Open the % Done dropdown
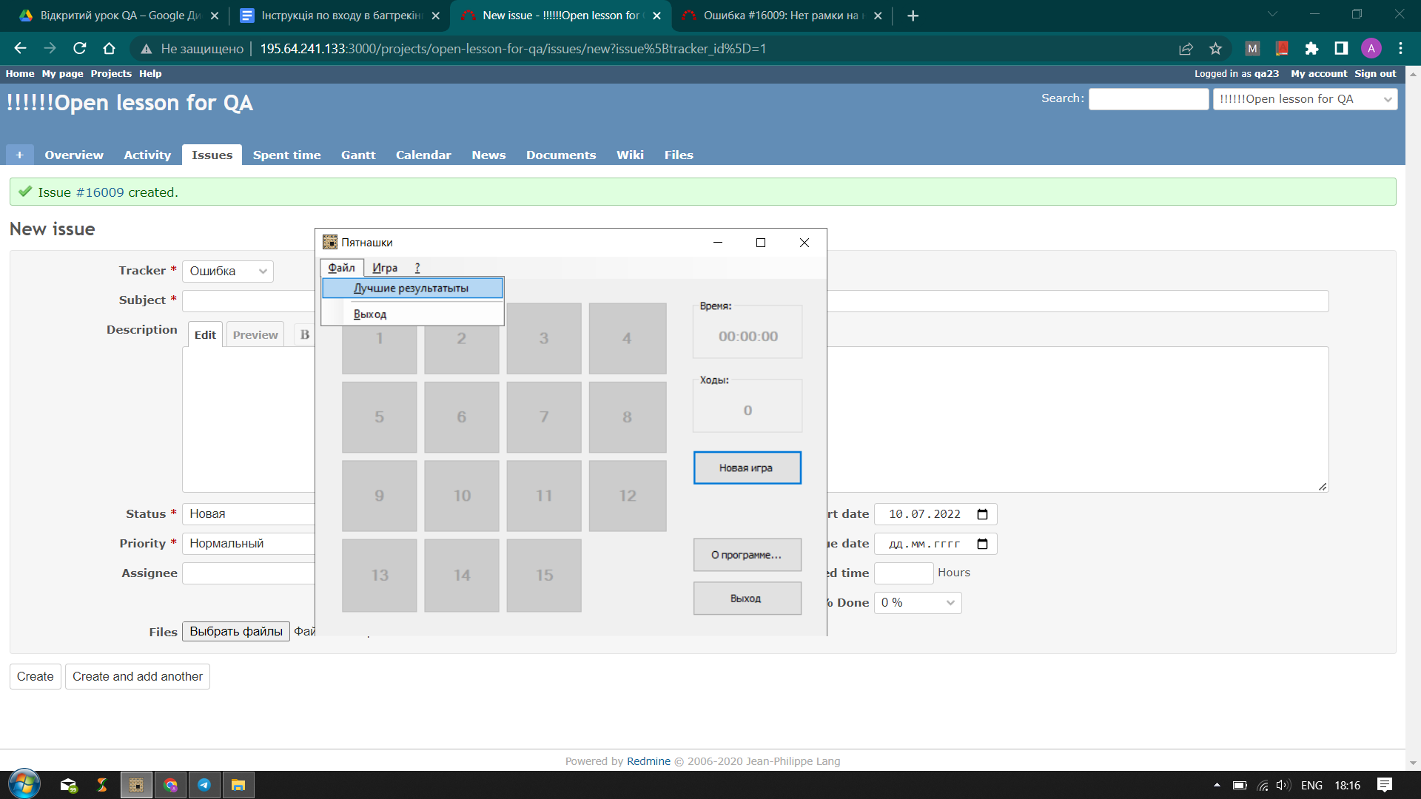1421x799 pixels. (917, 603)
